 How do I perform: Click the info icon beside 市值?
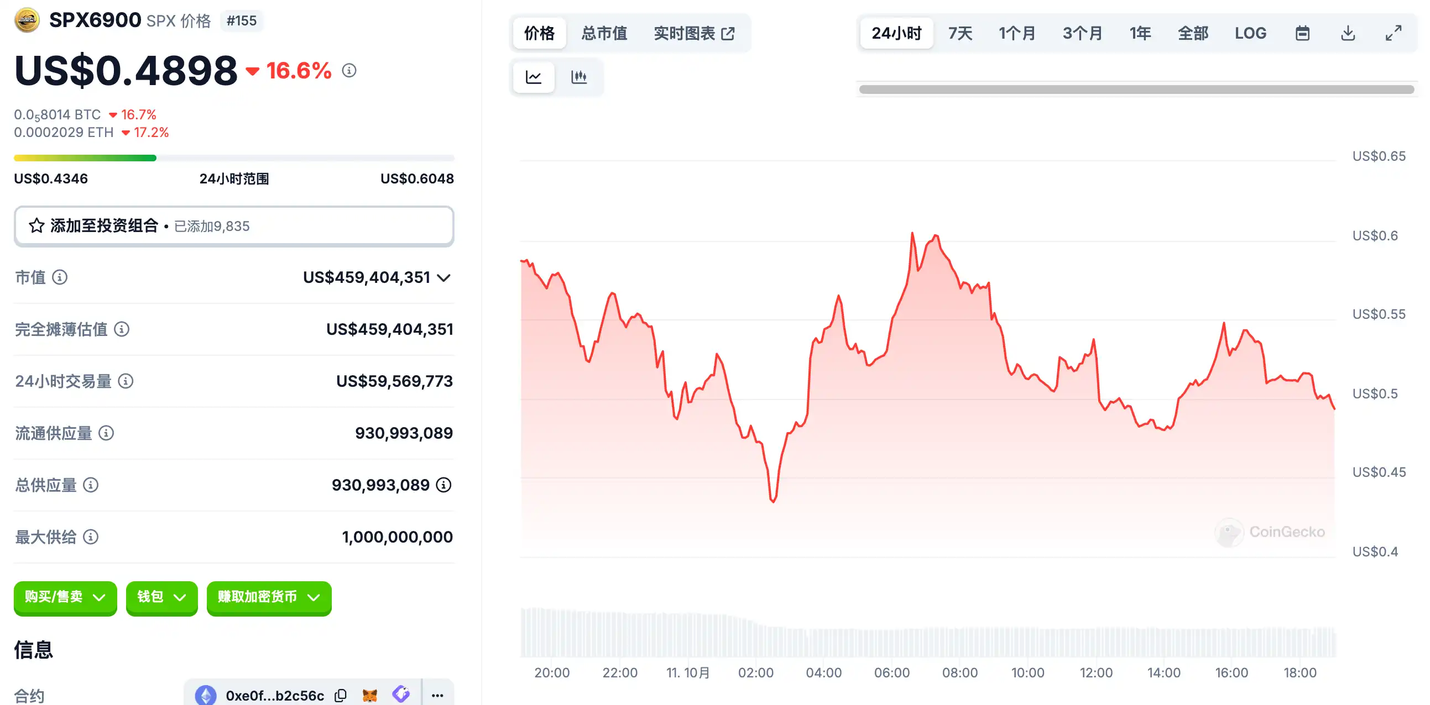point(60,277)
